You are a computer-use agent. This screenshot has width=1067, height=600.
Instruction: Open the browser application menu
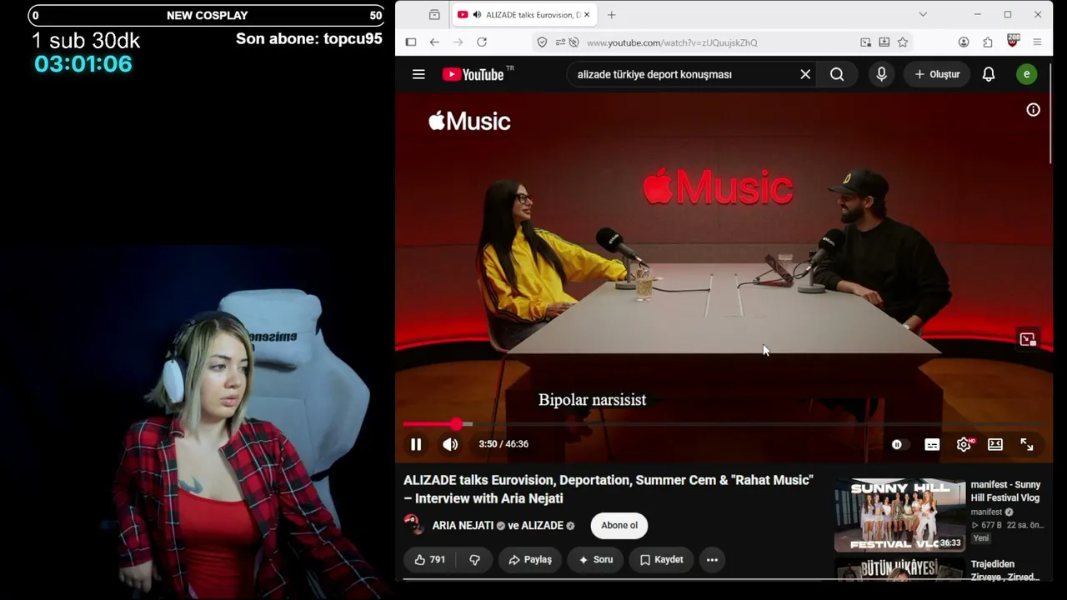pos(1038,42)
